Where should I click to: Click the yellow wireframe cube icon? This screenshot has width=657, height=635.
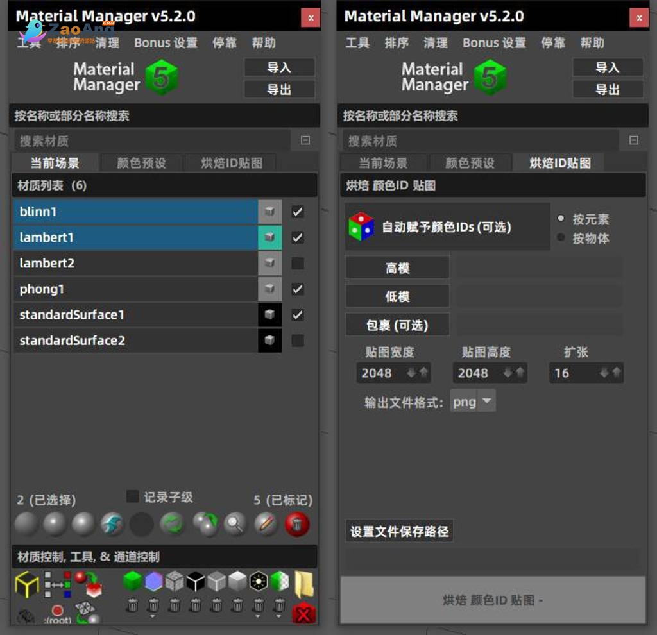coord(27,584)
